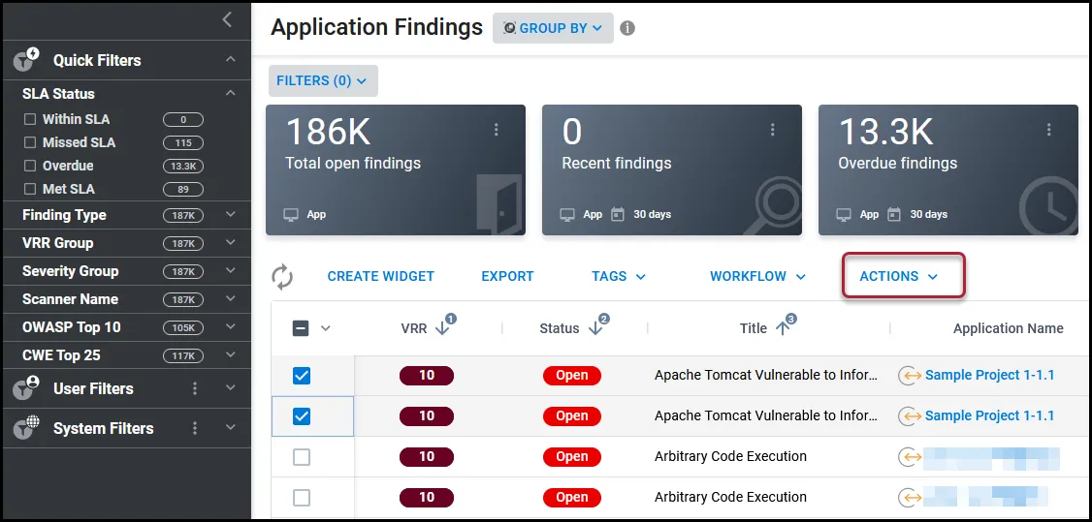1092x522 pixels.
Task: Expand the CWE Top 25 filter
Action: pos(231,355)
